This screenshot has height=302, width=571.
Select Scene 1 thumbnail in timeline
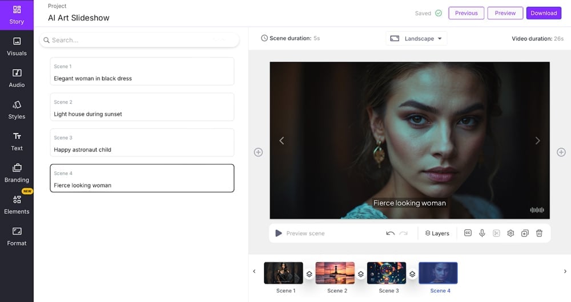point(283,273)
